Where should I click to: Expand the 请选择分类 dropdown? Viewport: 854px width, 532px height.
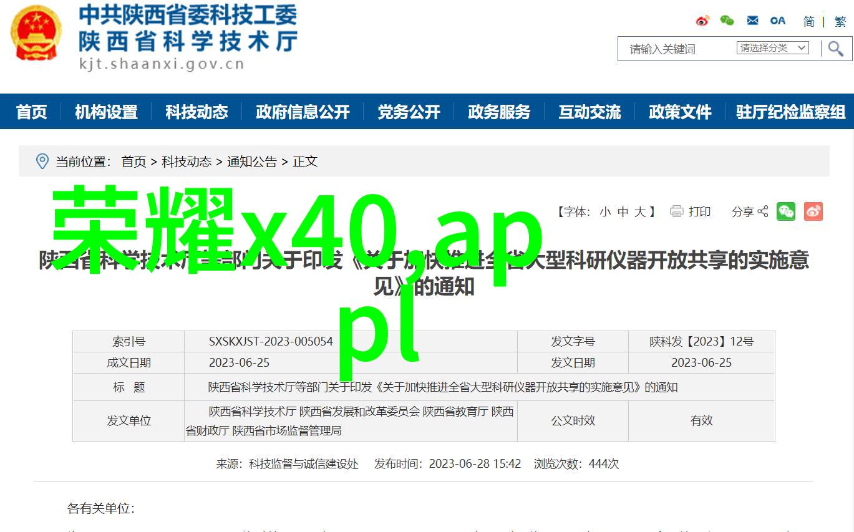(774, 48)
